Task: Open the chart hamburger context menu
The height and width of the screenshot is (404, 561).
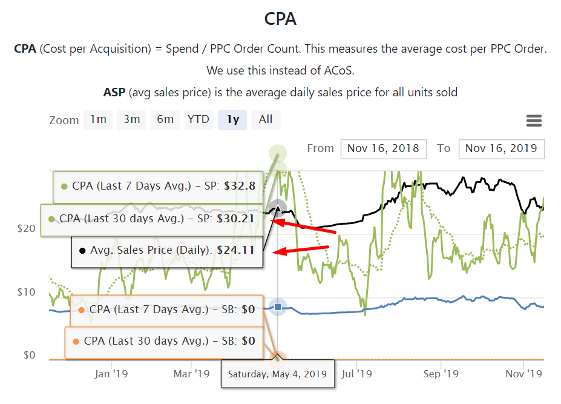Action: (x=534, y=121)
